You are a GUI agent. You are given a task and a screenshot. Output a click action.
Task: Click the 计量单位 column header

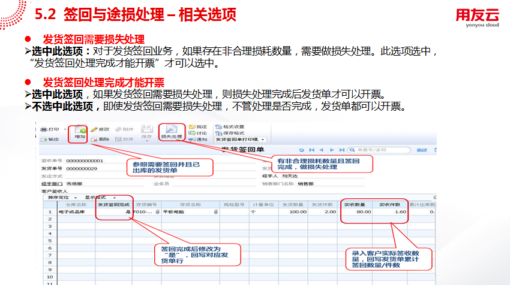click(263, 205)
